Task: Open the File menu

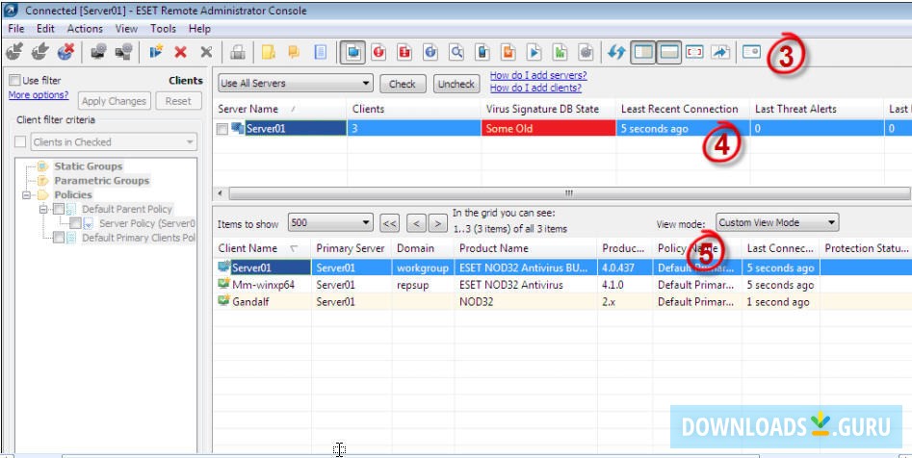Action: (x=16, y=29)
